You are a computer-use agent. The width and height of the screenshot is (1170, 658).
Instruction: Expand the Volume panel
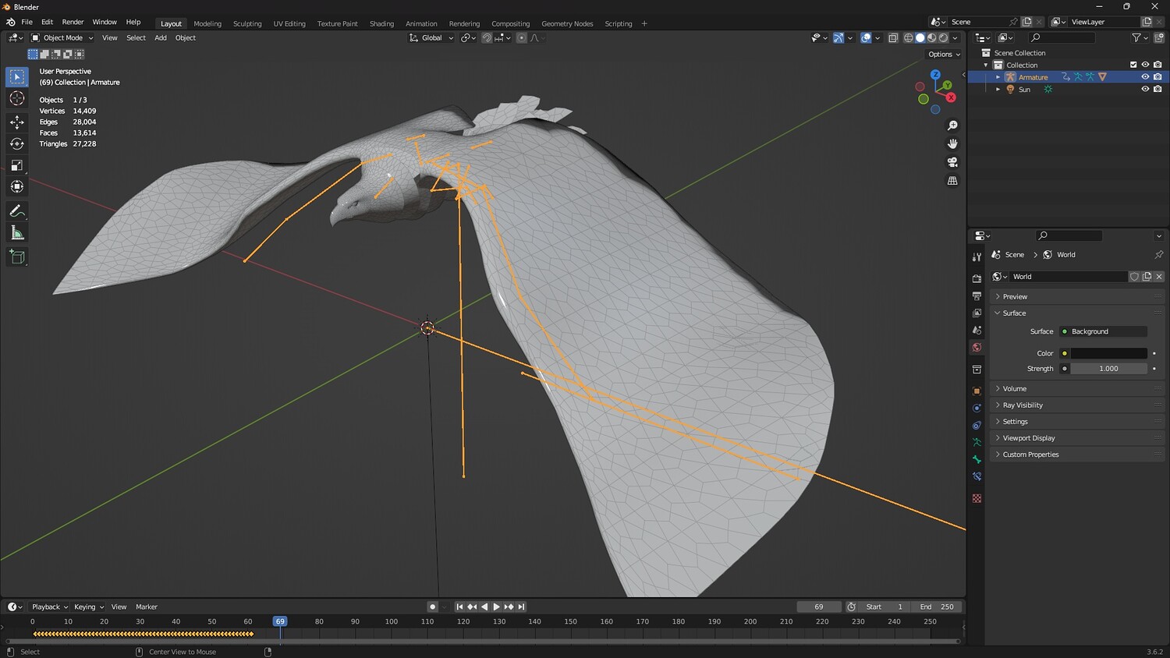click(x=1014, y=388)
